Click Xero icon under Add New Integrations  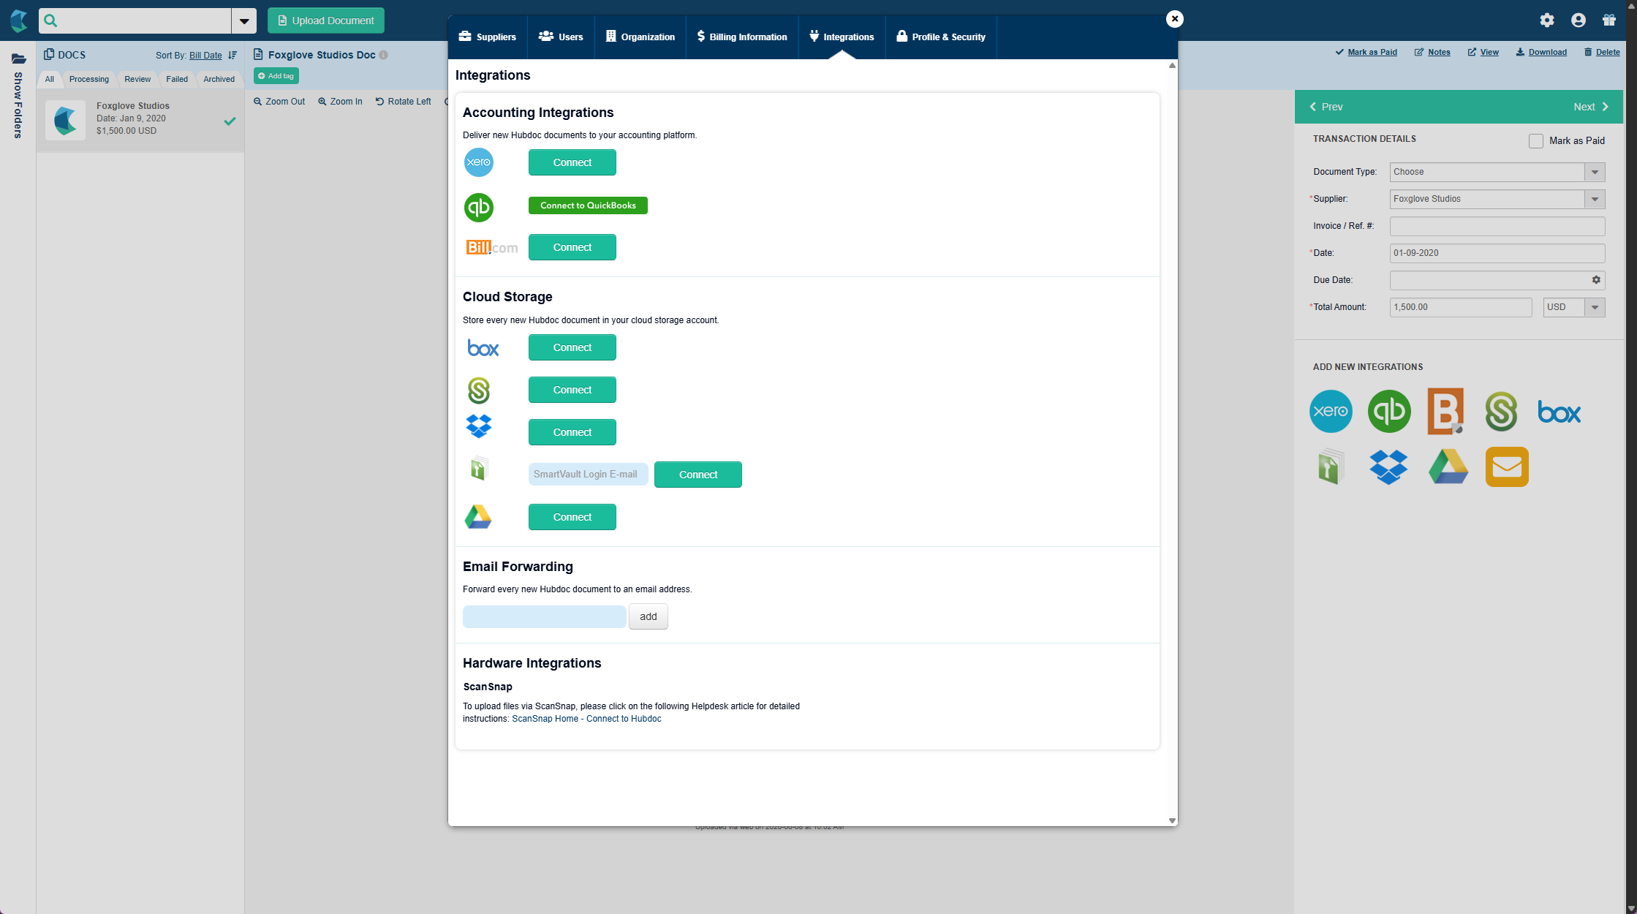[1331, 412]
